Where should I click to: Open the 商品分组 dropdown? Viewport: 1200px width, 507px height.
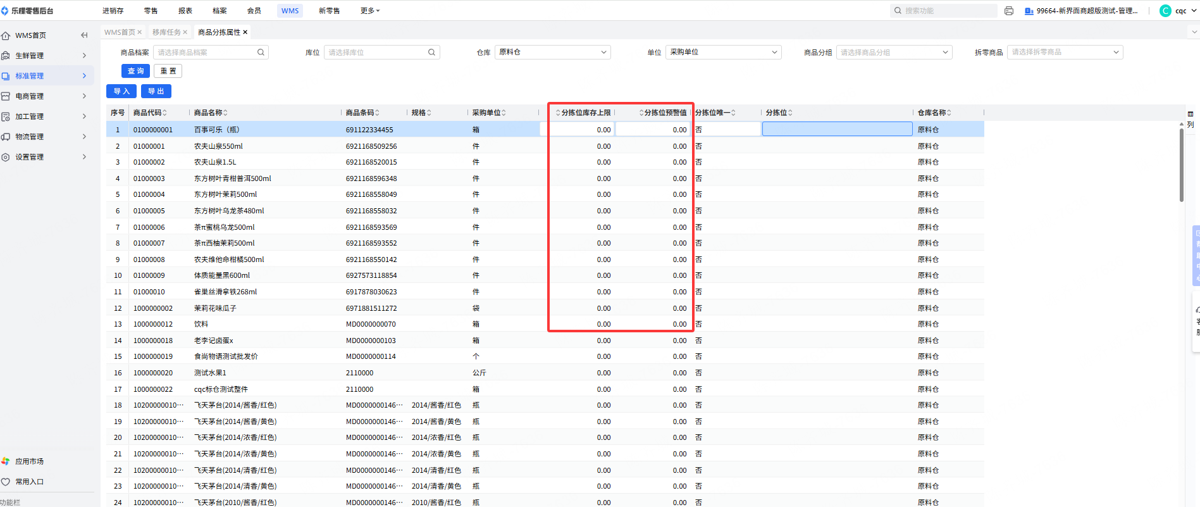pyautogui.click(x=894, y=53)
